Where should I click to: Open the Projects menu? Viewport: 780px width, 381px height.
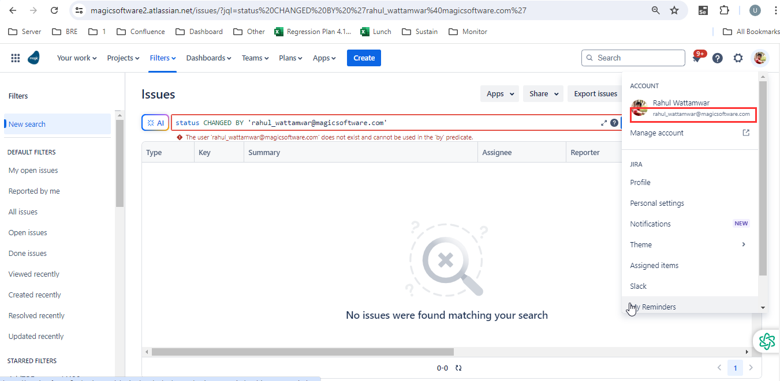click(x=122, y=58)
